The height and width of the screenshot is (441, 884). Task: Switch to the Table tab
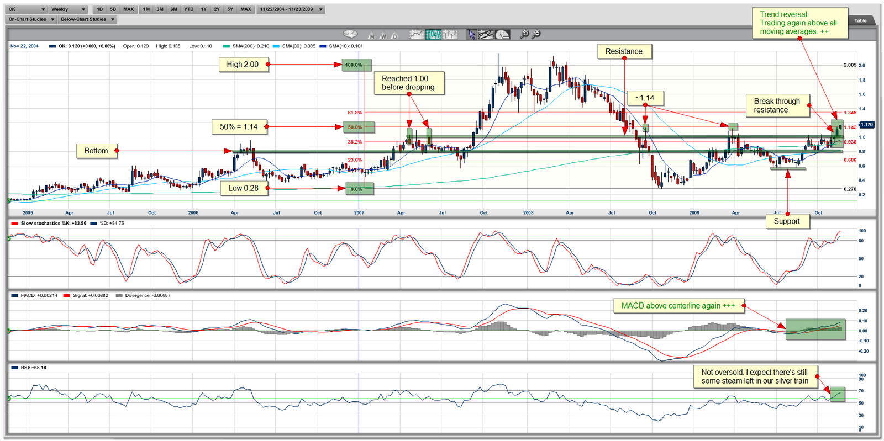(x=861, y=20)
